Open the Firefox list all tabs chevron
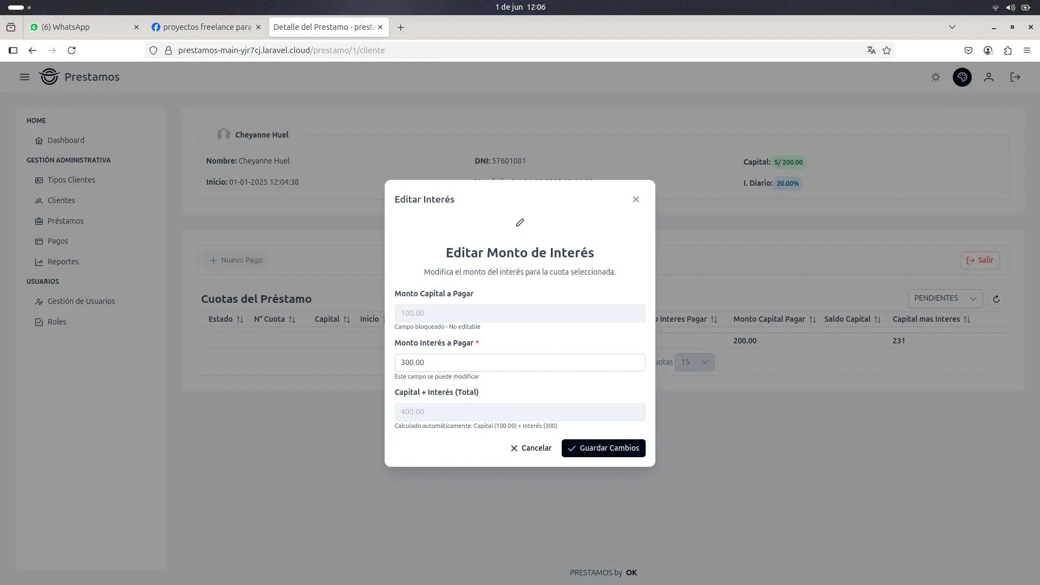Screen dimensions: 1040x585 (952, 27)
